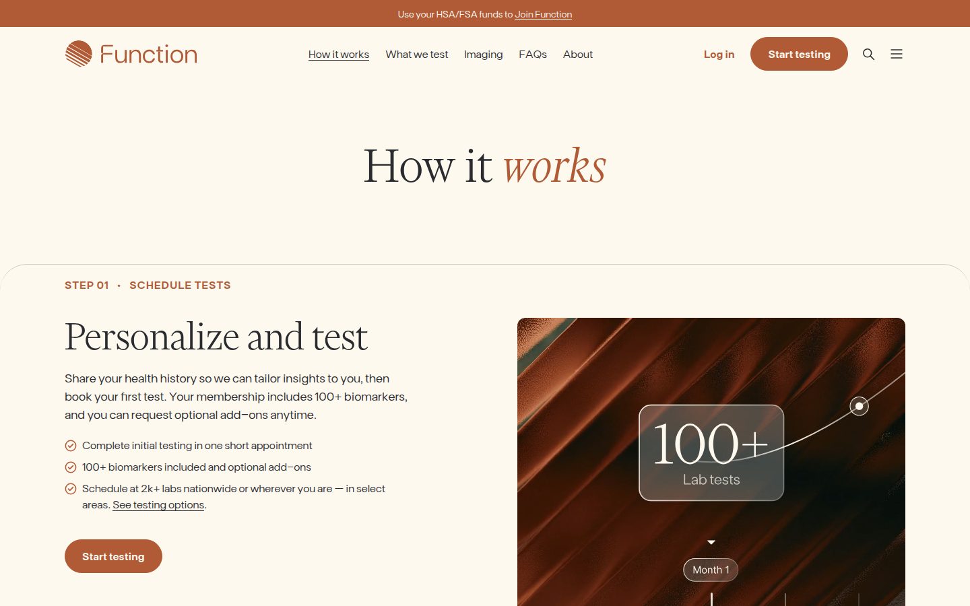The height and width of the screenshot is (606, 970).
Task: Click the Log in link
Action: [x=719, y=55]
